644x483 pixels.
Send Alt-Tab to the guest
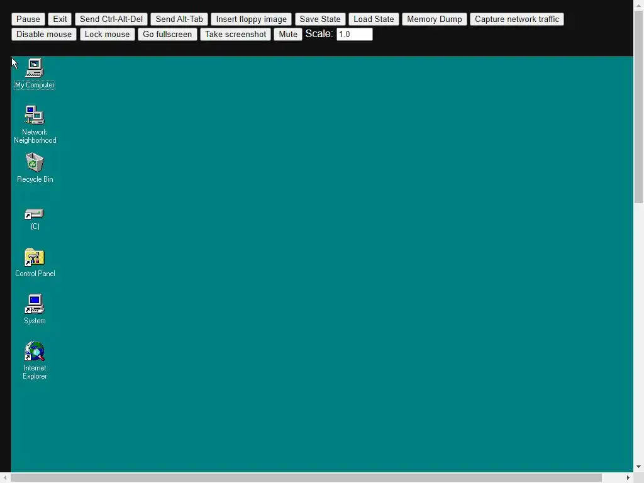tap(179, 19)
